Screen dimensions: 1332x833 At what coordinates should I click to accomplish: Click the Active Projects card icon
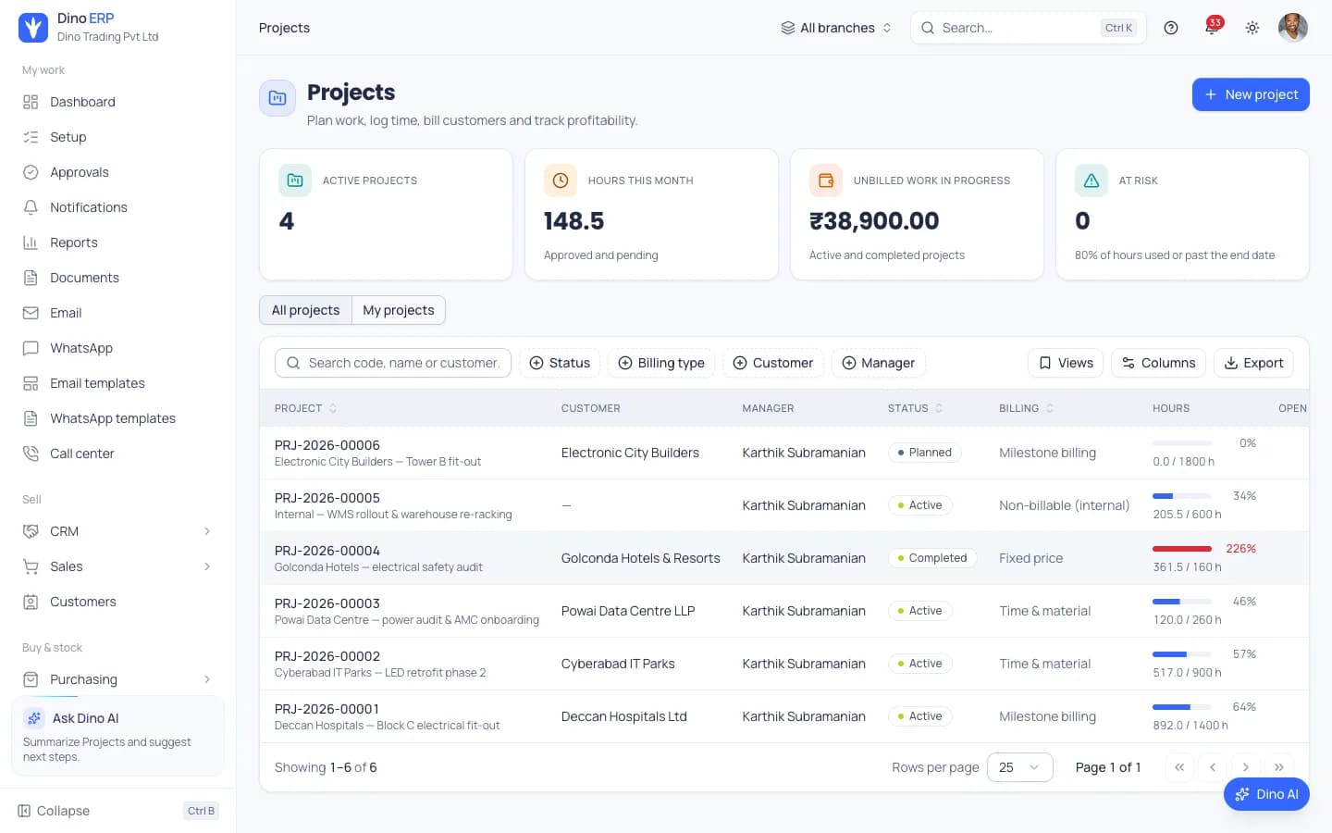(295, 180)
